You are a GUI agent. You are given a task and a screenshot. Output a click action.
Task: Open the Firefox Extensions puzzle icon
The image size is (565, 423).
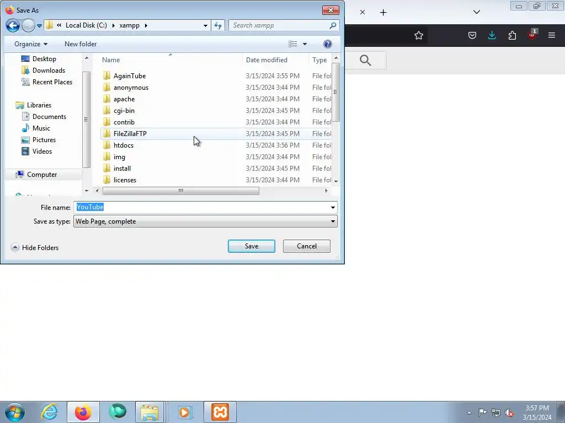[x=512, y=35]
